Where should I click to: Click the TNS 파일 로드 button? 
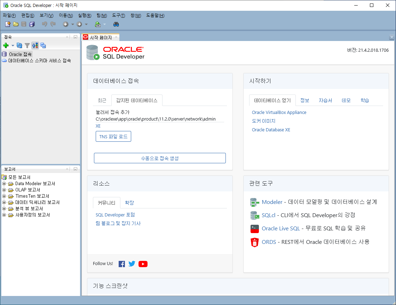113,137
